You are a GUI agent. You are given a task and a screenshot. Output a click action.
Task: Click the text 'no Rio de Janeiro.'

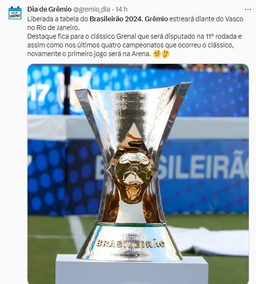coord(54,28)
